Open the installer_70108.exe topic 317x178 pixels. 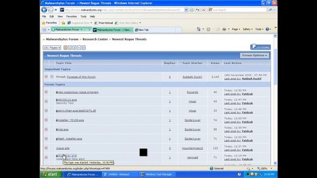coord(71,120)
